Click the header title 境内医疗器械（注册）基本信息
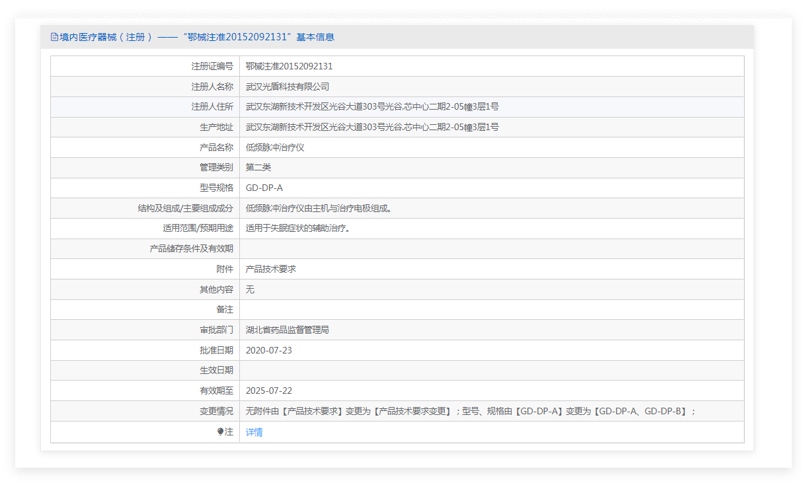This screenshot has width=807, height=483. pyautogui.click(x=197, y=37)
